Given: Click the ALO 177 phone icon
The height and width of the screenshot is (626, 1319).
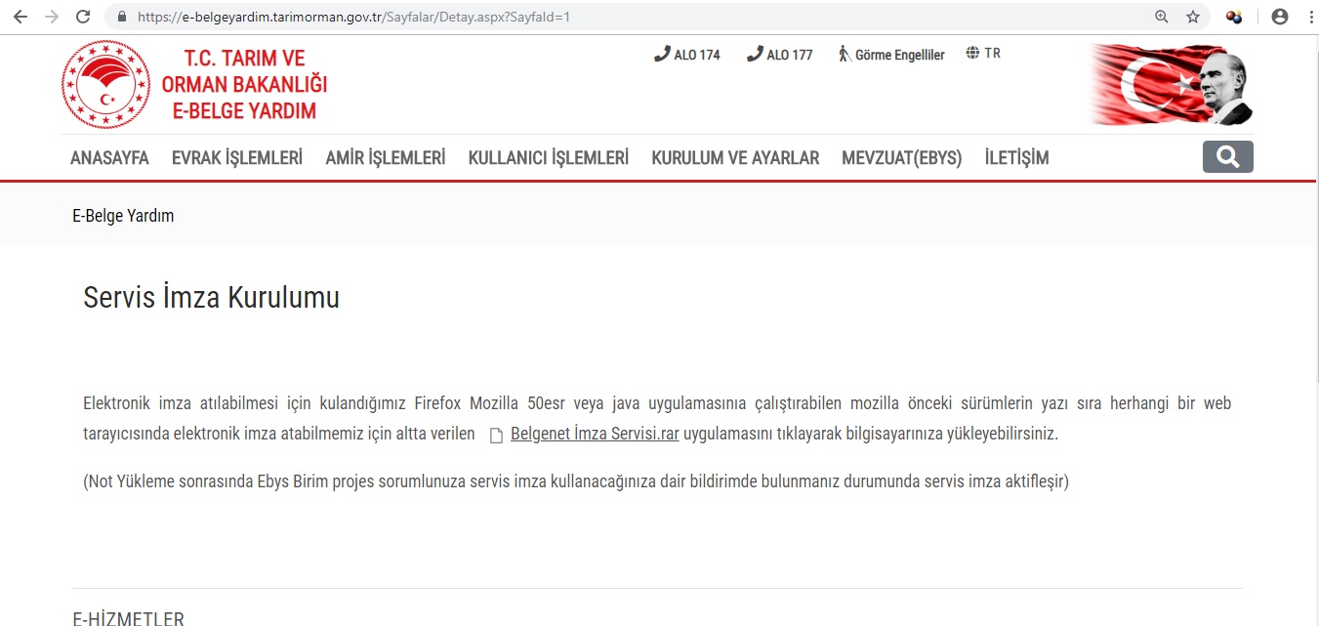Looking at the screenshot, I should click(x=753, y=54).
